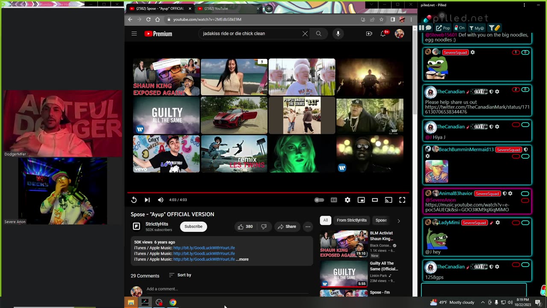Select the Shaun King Exposed endscreen thumbnail
This screenshot has height=308, width=547.
[166, 77]
